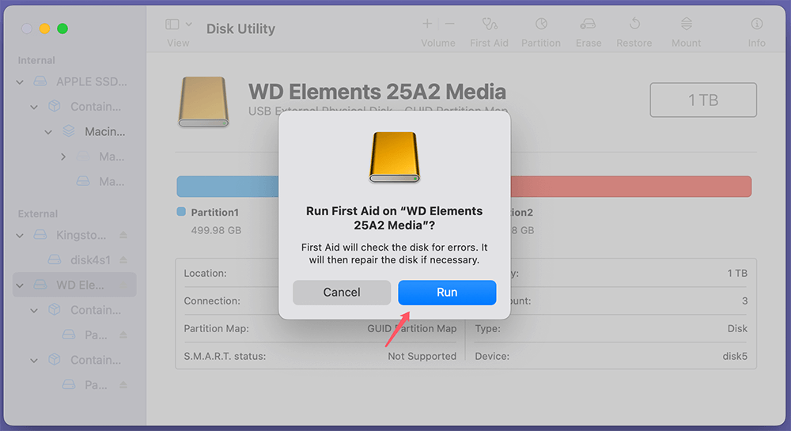791x431 pixels.
Task: Select the Macin... volume in sidebar
Action: tap(104, 131)
